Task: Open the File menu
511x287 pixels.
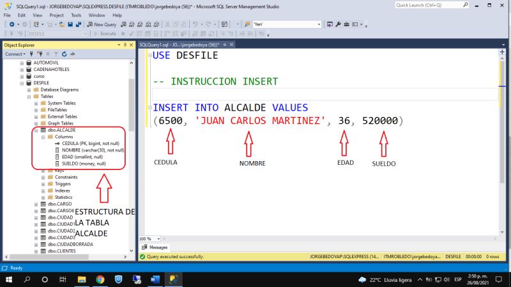Action: coord(7,15)
